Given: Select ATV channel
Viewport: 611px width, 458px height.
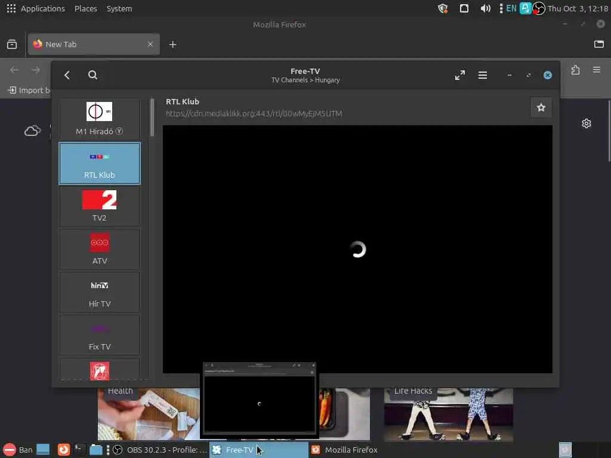Looking at the screenshot, I should pos(100,249).
